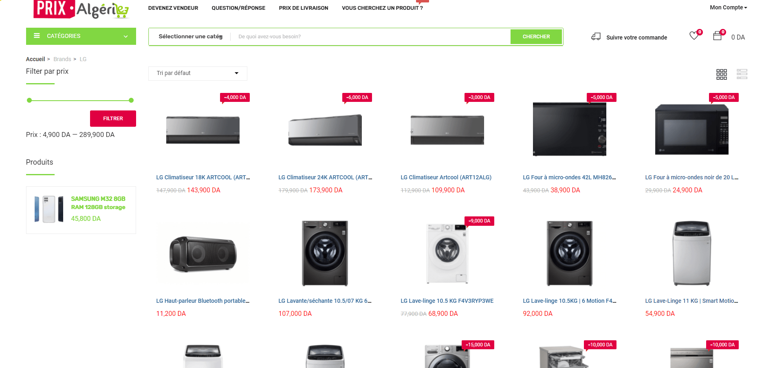764x368 pixels.
Task: Click the order tracking truck icon
Action: 596,37
